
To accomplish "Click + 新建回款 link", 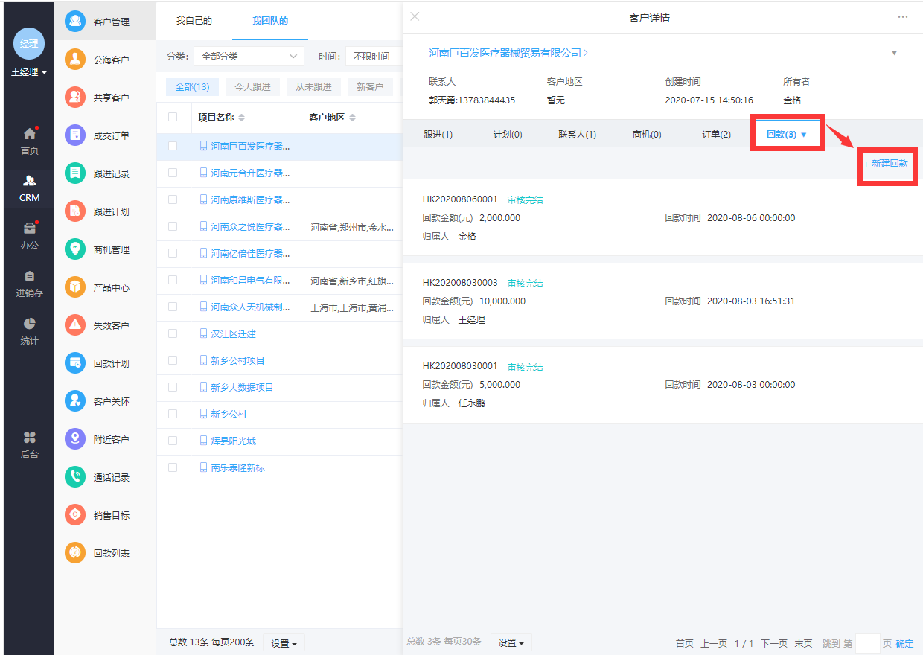I will coord(886,163).
